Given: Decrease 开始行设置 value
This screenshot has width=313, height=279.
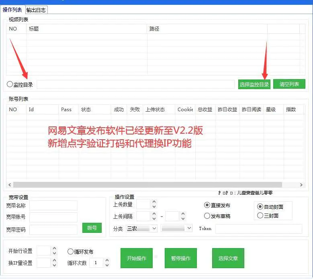Looking at the screenshot, I should (x=54, y=253).
